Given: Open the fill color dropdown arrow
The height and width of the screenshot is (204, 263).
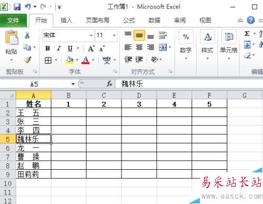Looking at the screenshot, I should tap(77, 60).
